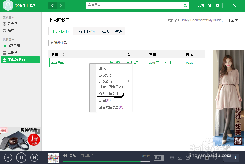Click the song progress bar at the bottom
The image size is (245, 164).
click(x=108, y=161)
